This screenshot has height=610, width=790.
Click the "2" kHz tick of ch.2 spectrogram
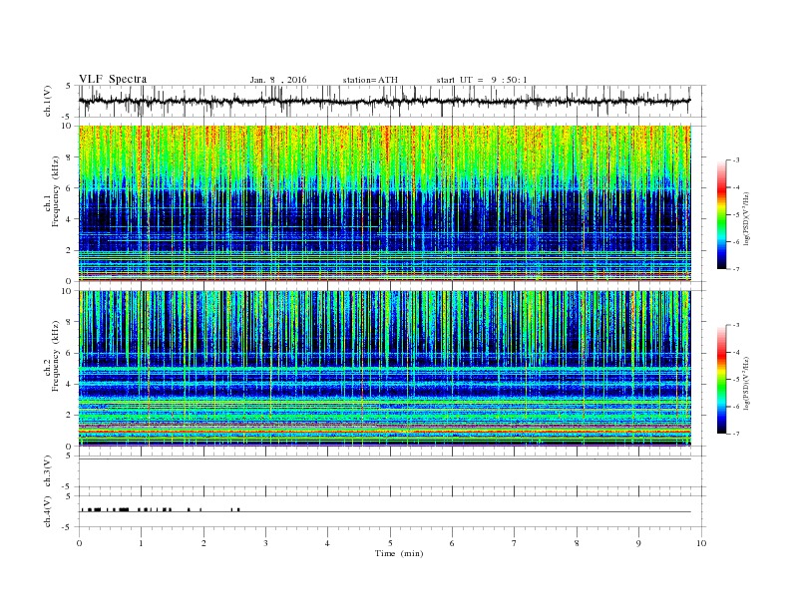[69, 416]
